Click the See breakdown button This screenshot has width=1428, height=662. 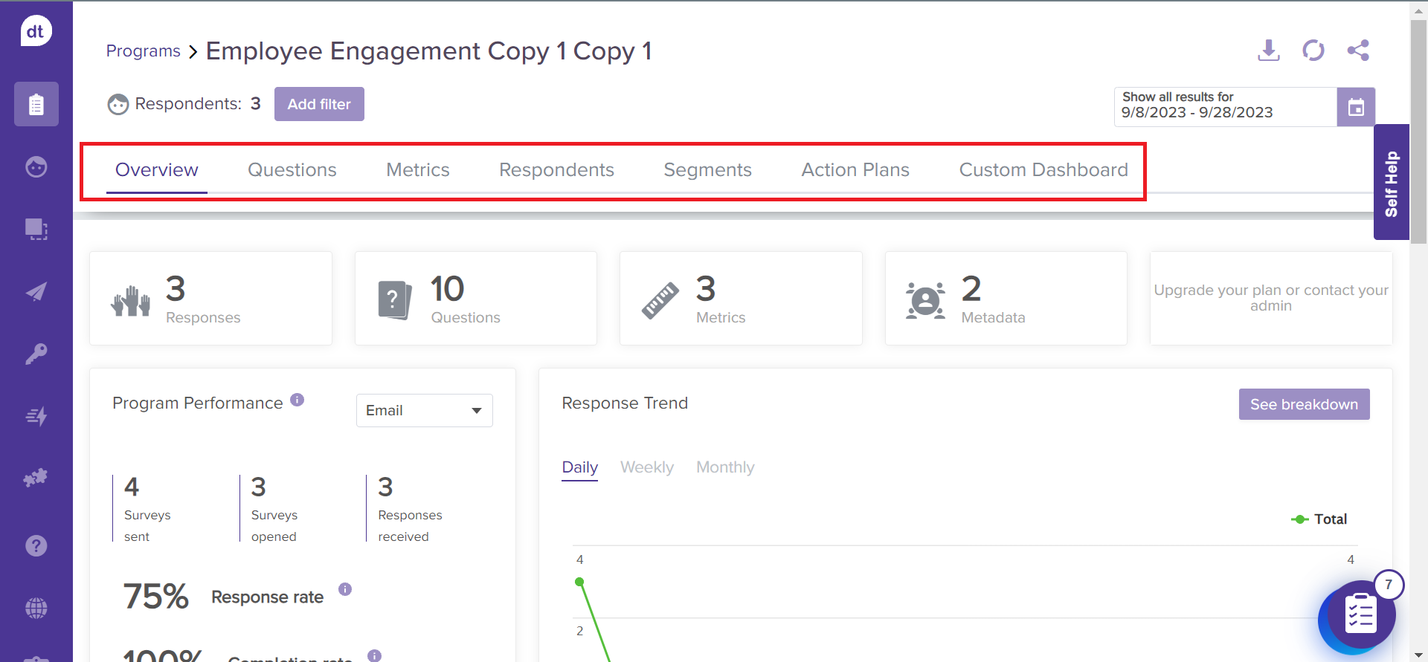[1303, 404]
